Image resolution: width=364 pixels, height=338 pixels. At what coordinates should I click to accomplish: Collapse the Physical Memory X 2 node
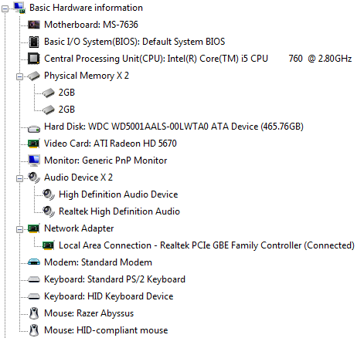point(19,76)
